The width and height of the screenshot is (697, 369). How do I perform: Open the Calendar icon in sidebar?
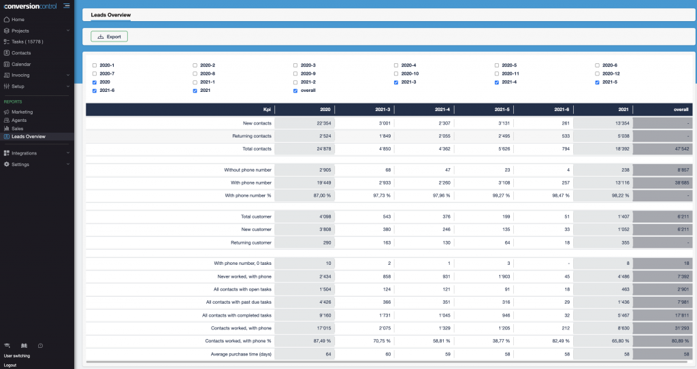point(6,64)
